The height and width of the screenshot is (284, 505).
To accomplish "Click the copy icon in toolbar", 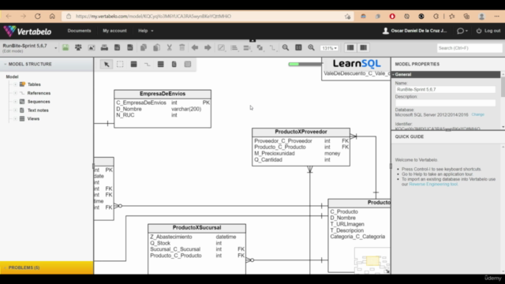I will (x=144, y=47).
